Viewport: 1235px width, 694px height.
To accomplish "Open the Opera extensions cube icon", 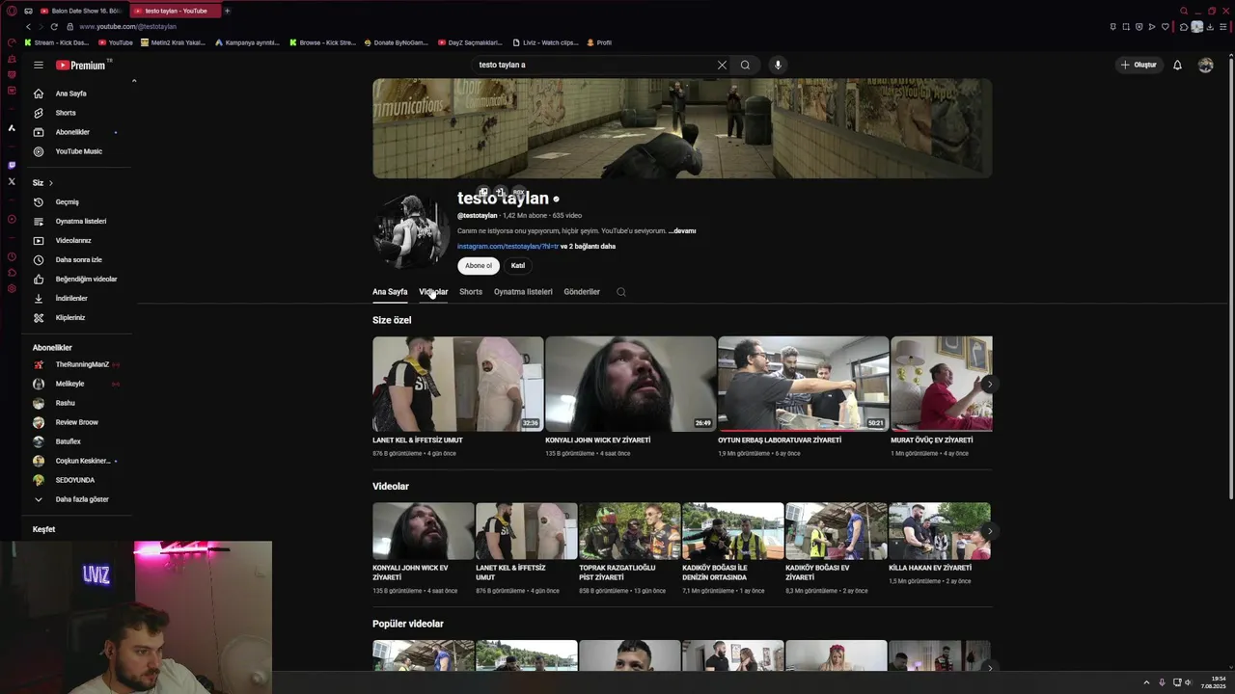I will click(x=1184, y=27).
